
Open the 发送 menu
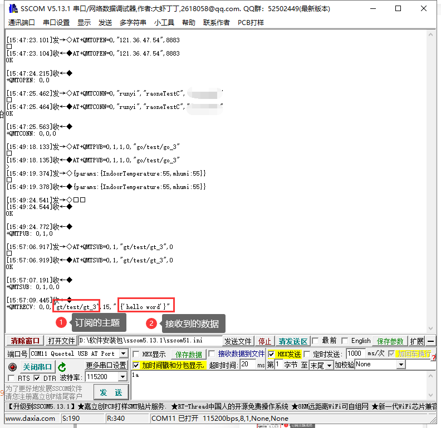(105, 22)
